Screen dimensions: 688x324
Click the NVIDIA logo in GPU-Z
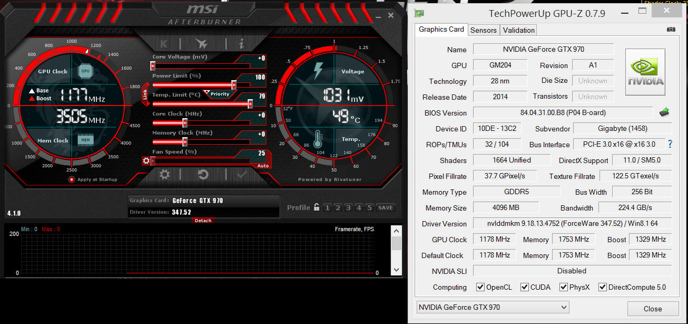click(x=645, y=72)
